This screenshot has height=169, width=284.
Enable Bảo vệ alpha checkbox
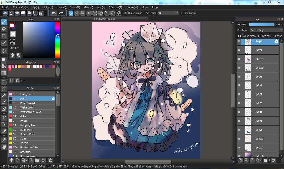click(239, 36)
